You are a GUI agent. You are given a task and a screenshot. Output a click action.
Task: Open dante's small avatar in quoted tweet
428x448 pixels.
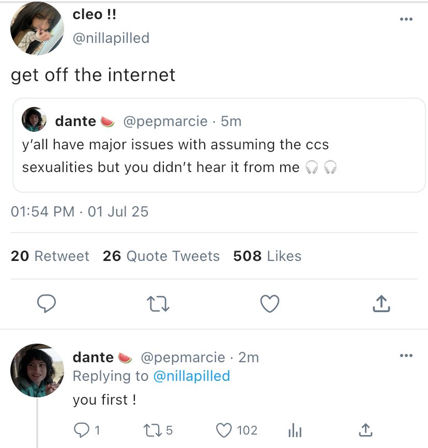[34, 120]
